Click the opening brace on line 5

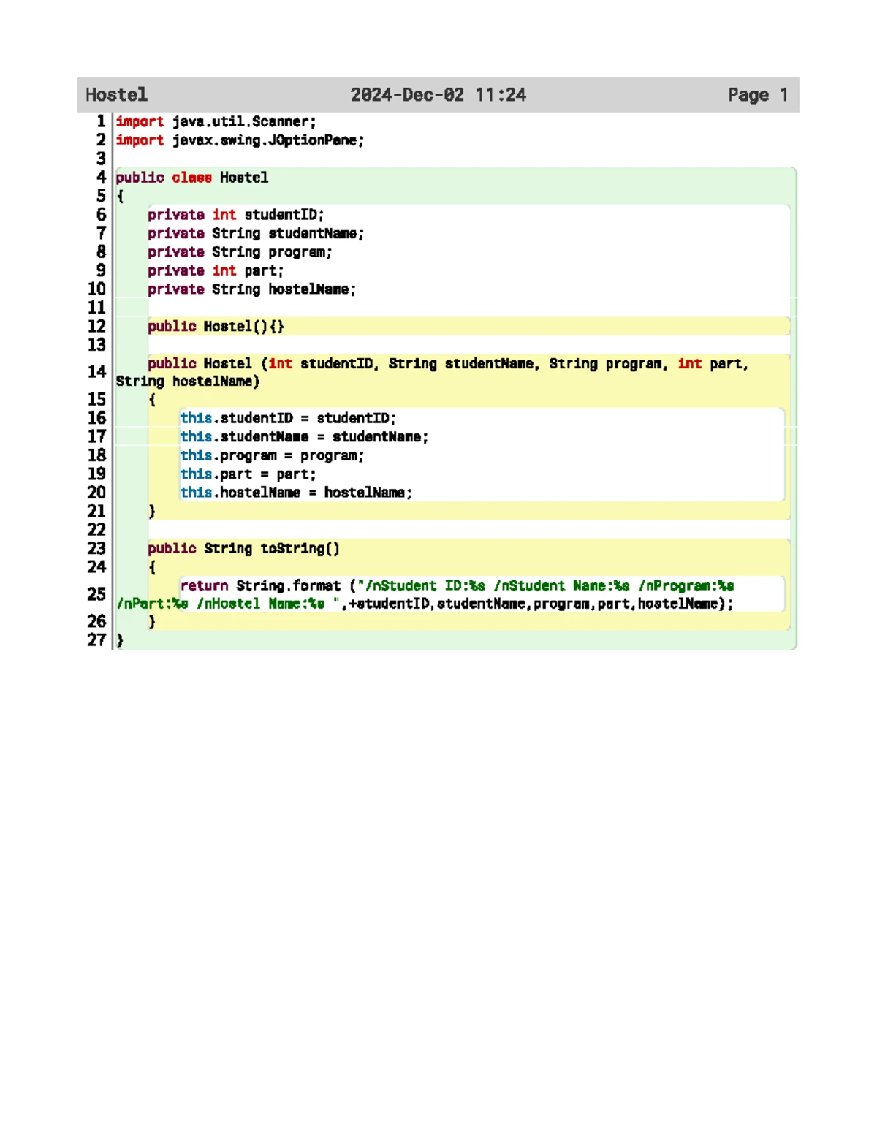click(x=120, y=196)
